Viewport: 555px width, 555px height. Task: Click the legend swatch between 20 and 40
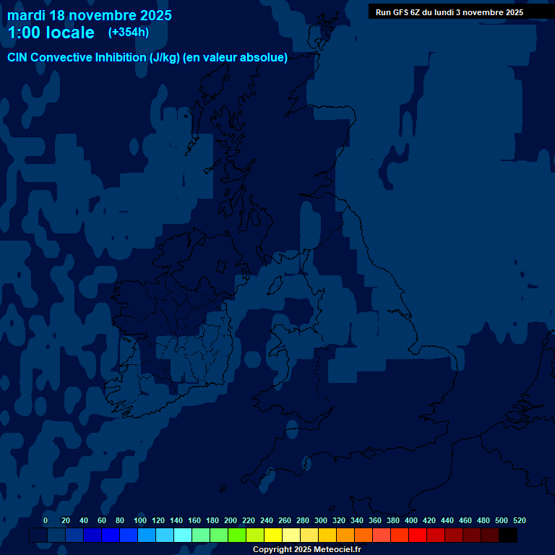click(x=74, y=535)
